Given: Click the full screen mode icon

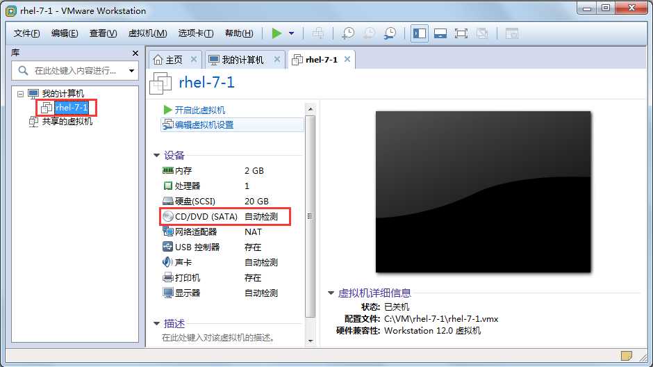Looking at the screenshot, I should pos(461,33).
